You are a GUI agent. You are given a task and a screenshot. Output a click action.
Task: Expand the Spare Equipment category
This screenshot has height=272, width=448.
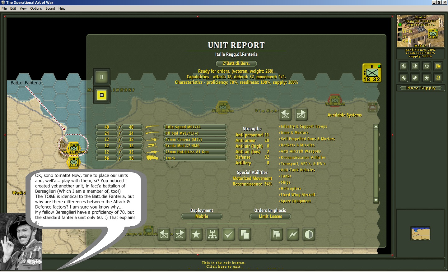point(295,201)
